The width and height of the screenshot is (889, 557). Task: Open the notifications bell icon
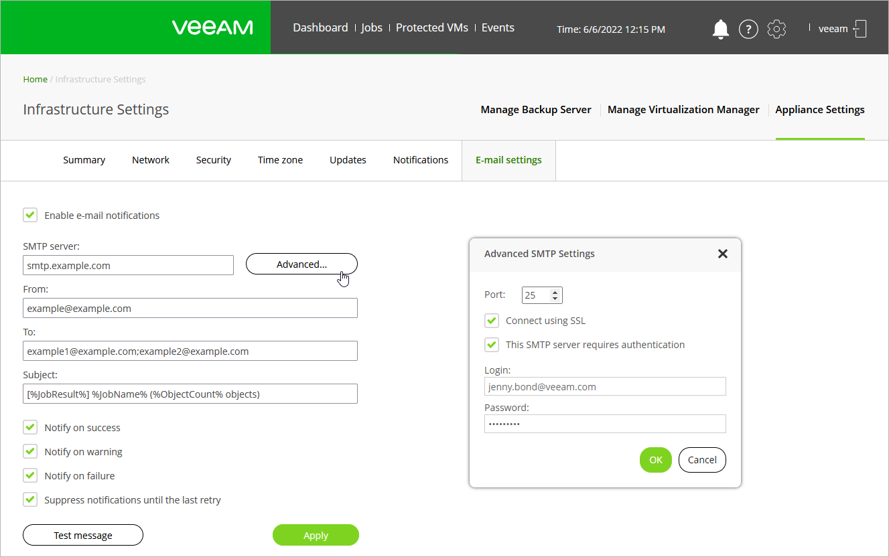click(721, 29)
